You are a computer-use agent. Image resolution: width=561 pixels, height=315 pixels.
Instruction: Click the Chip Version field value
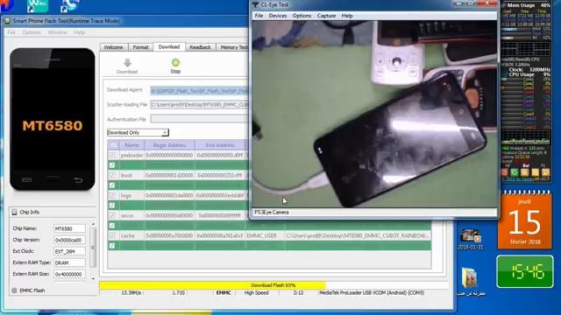pyautogui.click(x=69, y=240)
